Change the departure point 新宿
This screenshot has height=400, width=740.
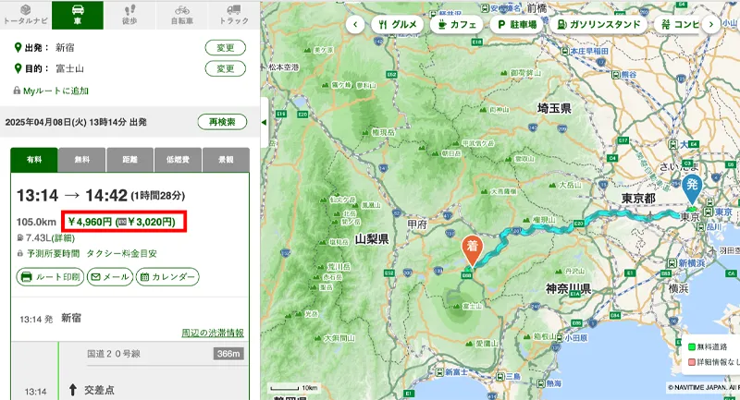[225, 48]
